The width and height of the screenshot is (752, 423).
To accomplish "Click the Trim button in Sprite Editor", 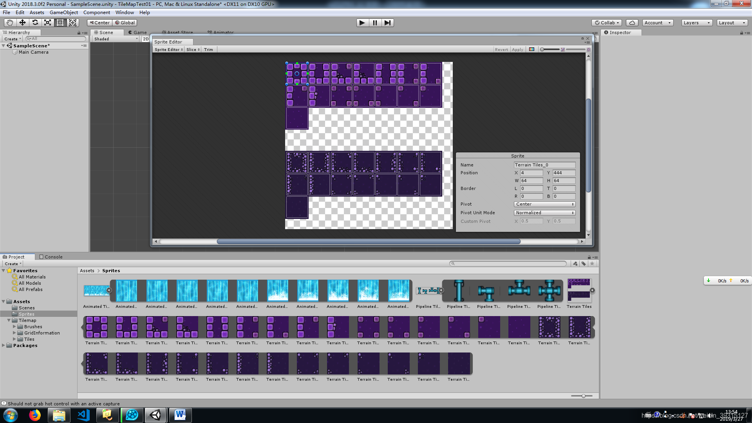I will click(x=208, y=49).
